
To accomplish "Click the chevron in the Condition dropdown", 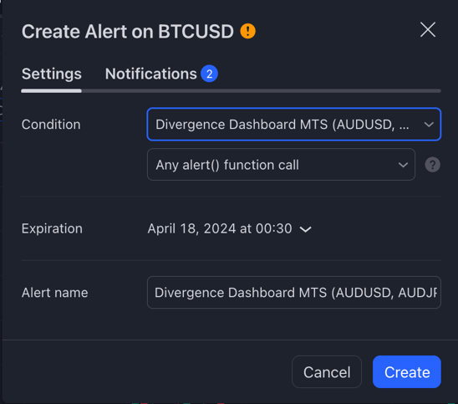I will [429, 125].
